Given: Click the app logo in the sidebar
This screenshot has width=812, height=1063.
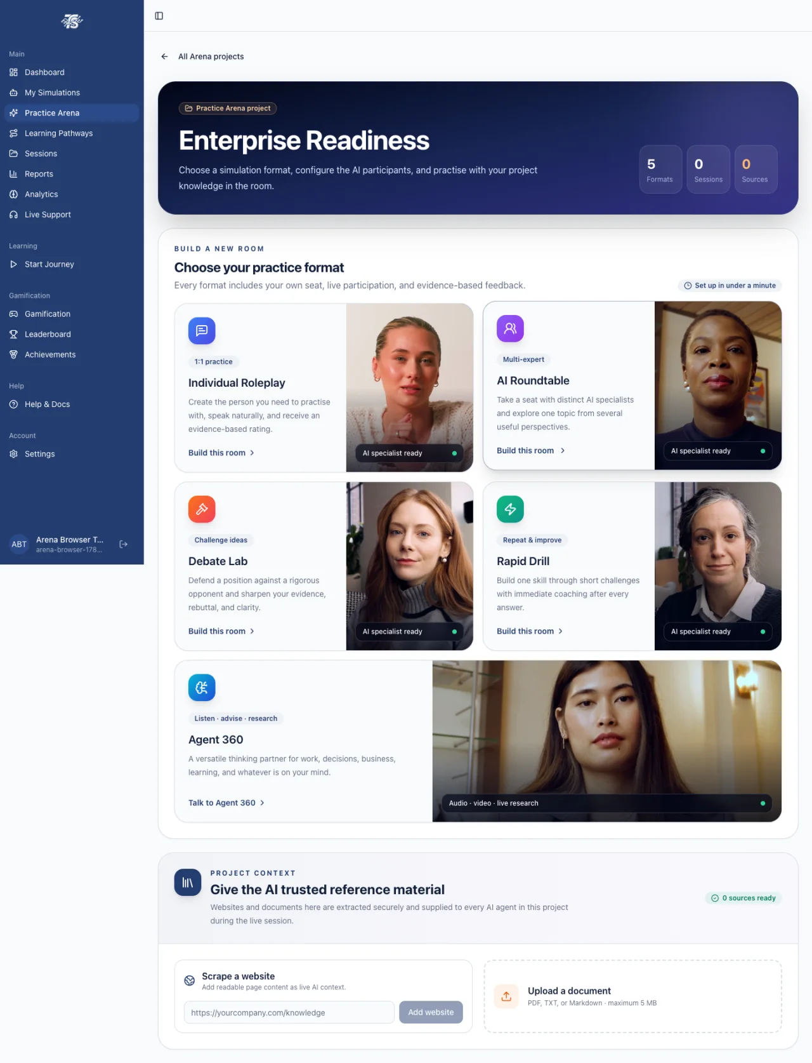Looking at the screenshot, I should [72, 22].
